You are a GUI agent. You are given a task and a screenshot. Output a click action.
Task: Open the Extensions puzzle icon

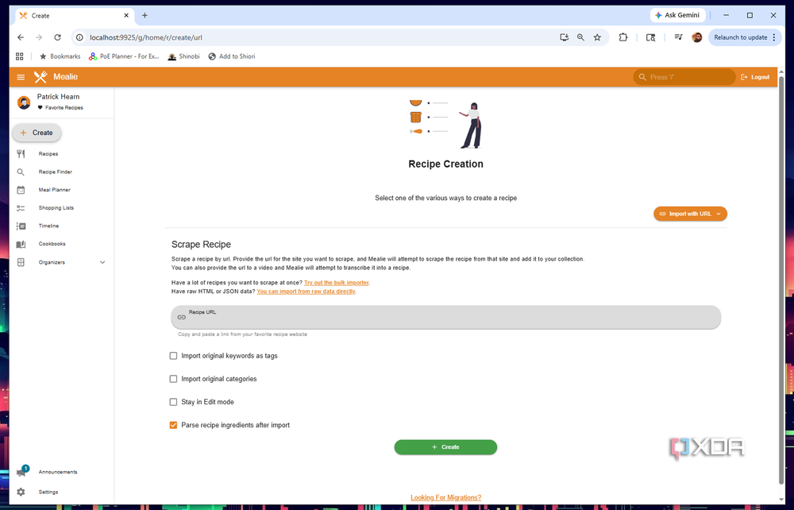click(622, 37)
